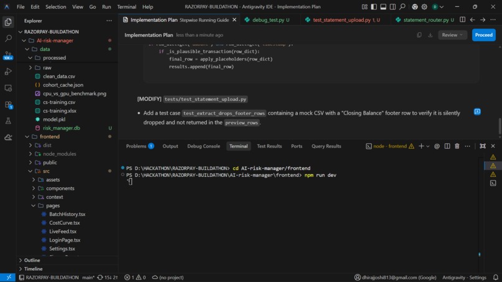Open the new terminal profile dropdown arrow

pyautogui.click(x=428, y=146)
